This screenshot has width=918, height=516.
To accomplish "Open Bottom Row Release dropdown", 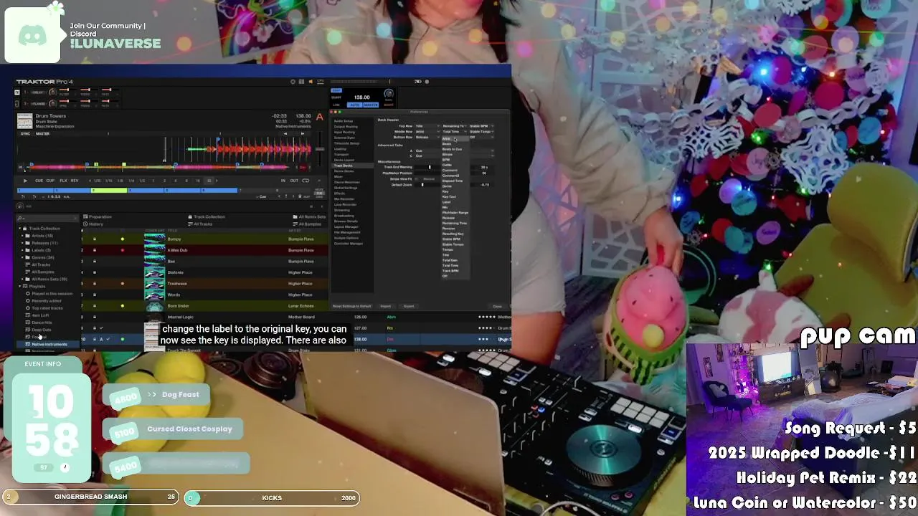I will (427, 137).
